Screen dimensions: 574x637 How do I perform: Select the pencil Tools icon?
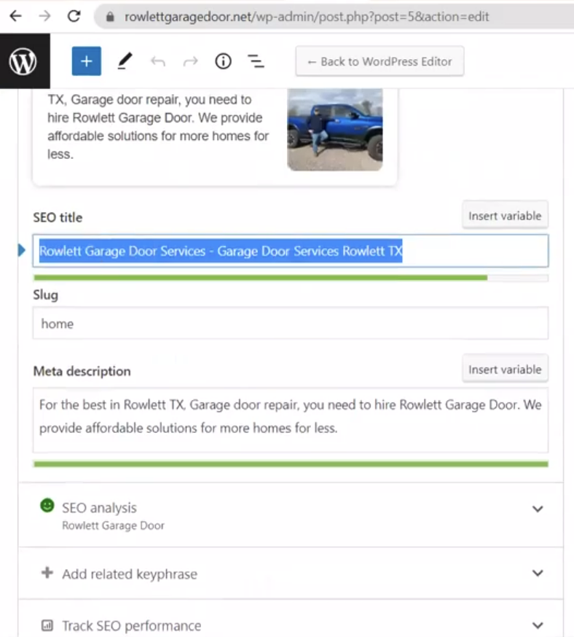coord(125,62)
